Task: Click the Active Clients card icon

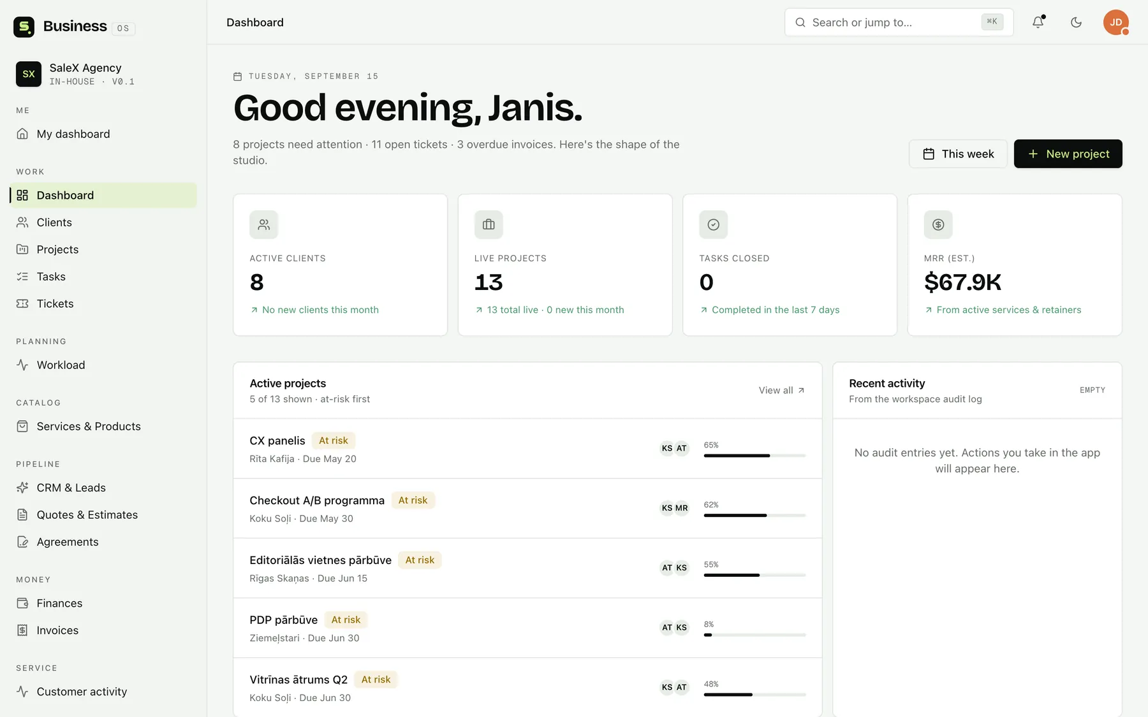Action: pyautogui.click(x=263, y=224)
